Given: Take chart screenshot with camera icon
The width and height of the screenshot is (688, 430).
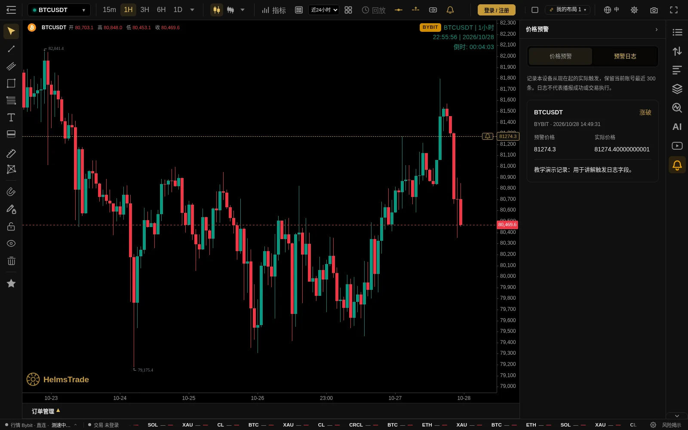Looking at the screenshot, I should (x=654, y=10).
